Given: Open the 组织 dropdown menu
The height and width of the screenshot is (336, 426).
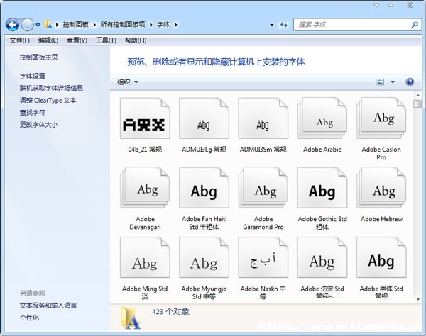Looking at the screenshot, I should pyautogui.click(x=128, y=82).
